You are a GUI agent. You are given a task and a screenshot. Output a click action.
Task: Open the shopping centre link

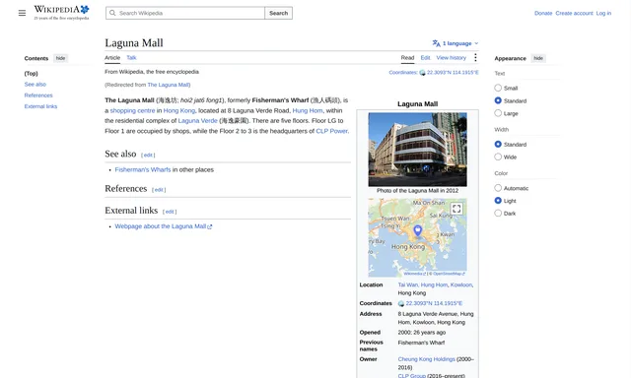pyautogui.click(x=132, y=110)
